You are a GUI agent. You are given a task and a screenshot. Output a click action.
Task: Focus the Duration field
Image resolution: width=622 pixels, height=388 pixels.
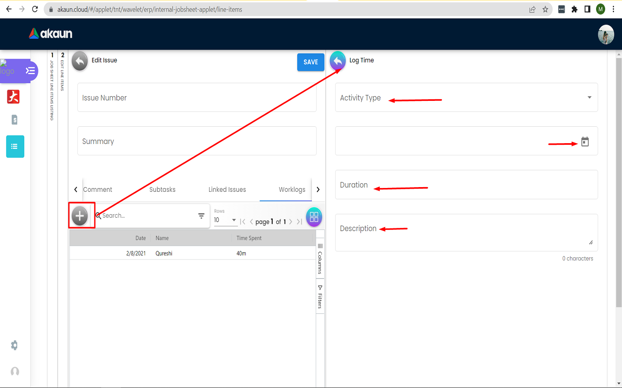click(466, 185)
